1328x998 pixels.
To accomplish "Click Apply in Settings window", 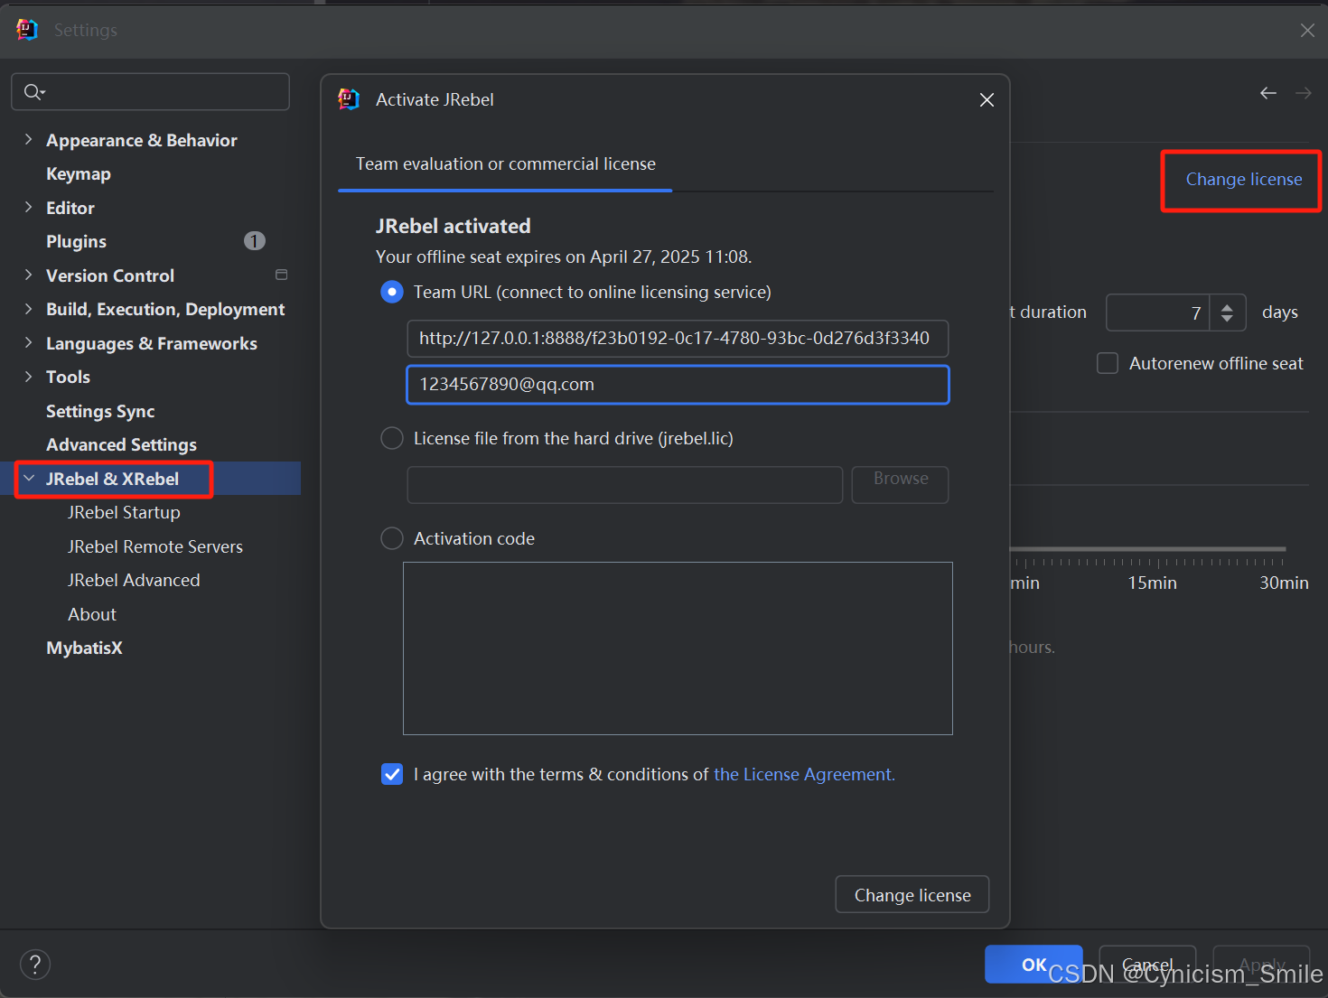I will click(x=1261, y=964).
